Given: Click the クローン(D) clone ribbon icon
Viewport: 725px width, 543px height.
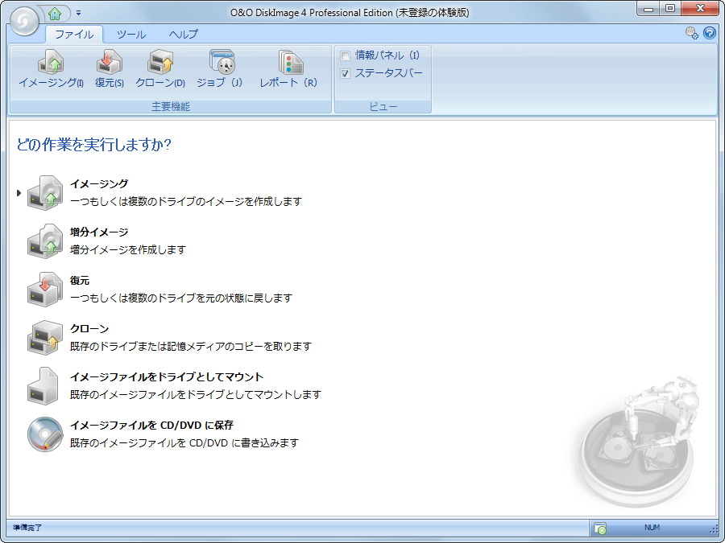Looking at the screenshot, I should [160, 62].
